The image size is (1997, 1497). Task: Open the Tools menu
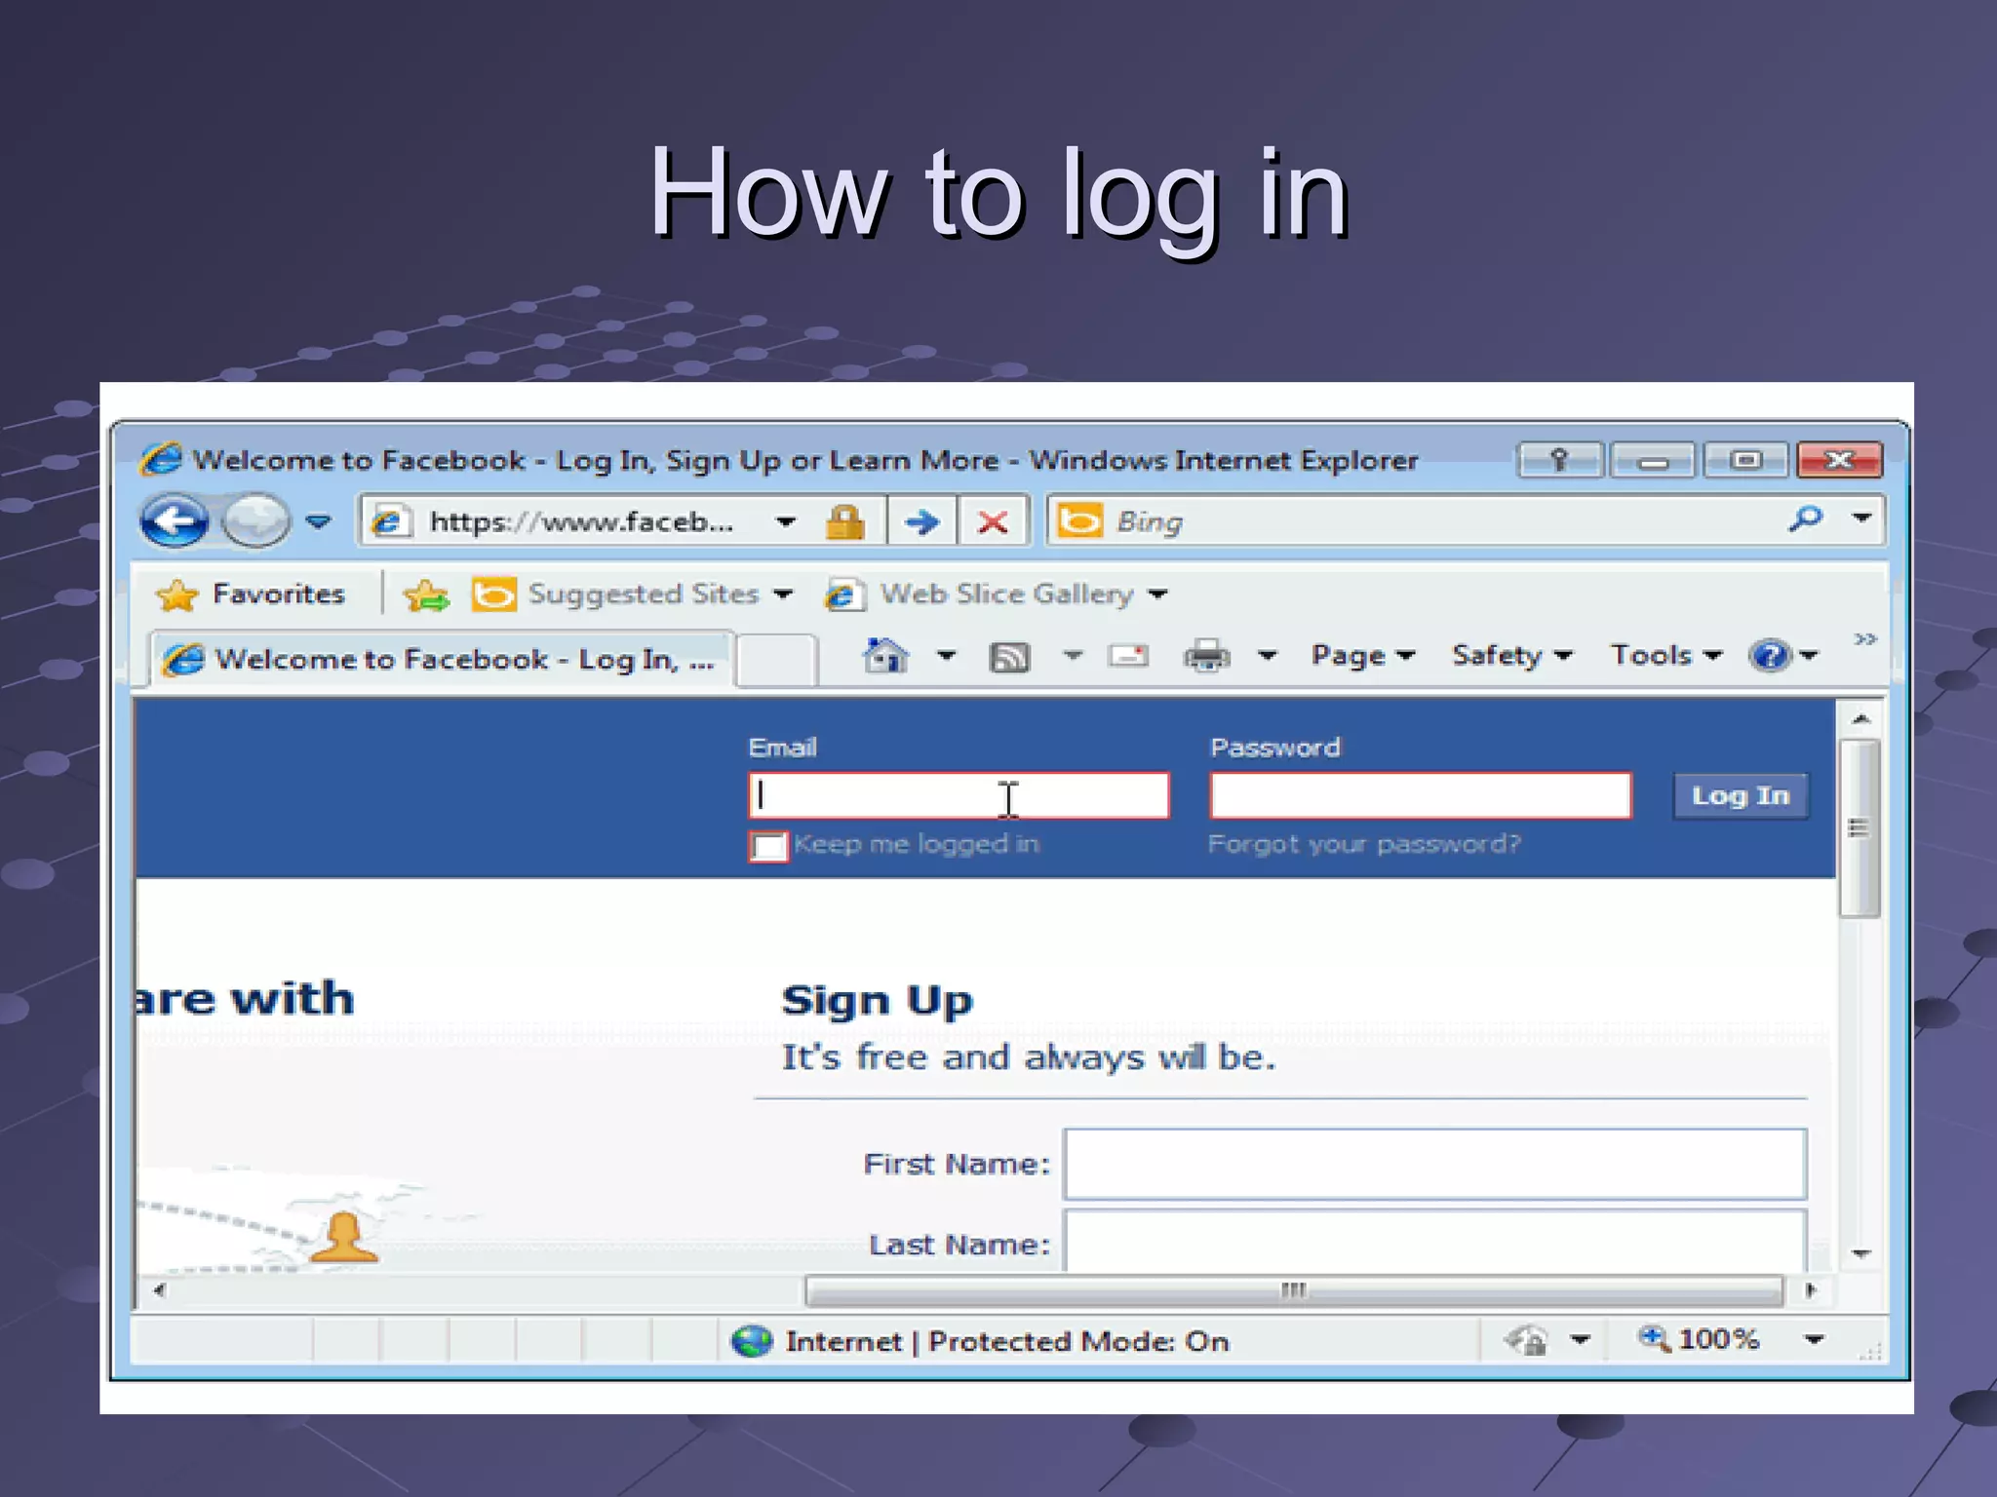(x=1665, y=656)
